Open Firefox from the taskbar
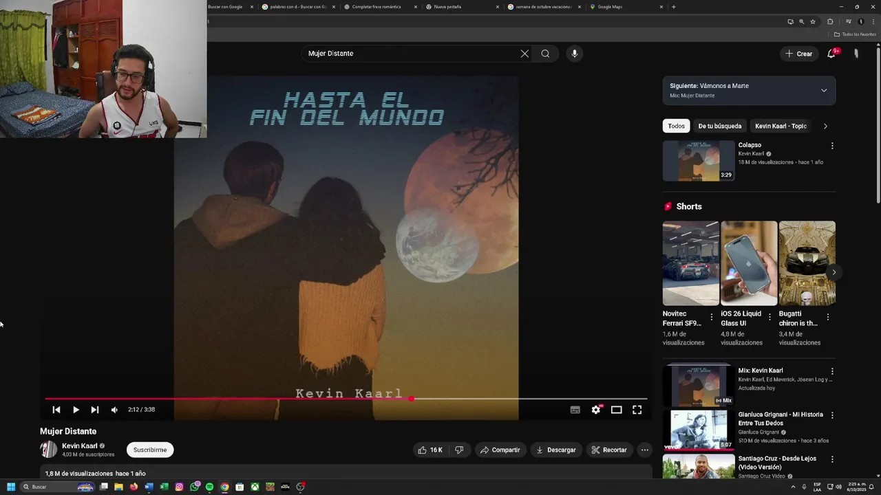The height and width of the screenshot is (495, 881). [134, 487]
